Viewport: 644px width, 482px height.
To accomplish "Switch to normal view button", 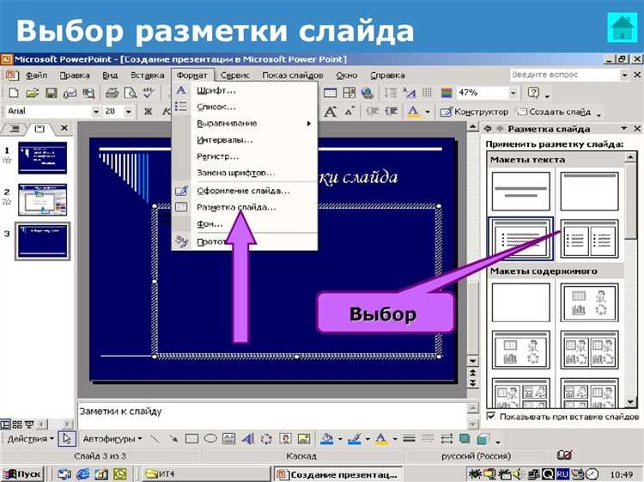I will pos(5,424).
